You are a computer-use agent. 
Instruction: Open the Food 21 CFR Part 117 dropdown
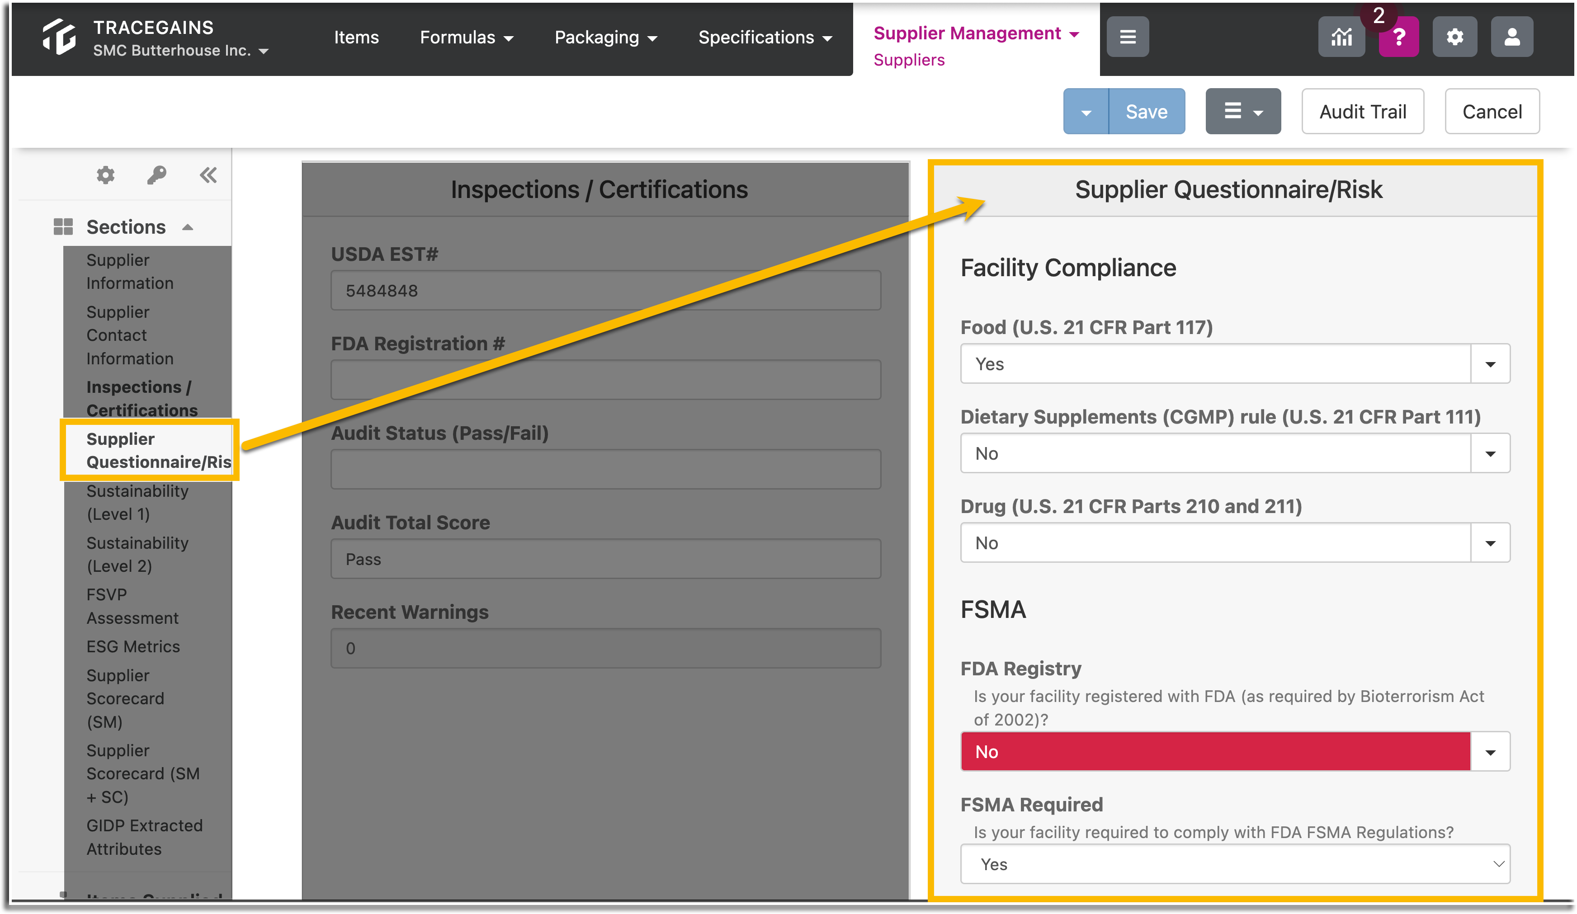point(1235,363)
